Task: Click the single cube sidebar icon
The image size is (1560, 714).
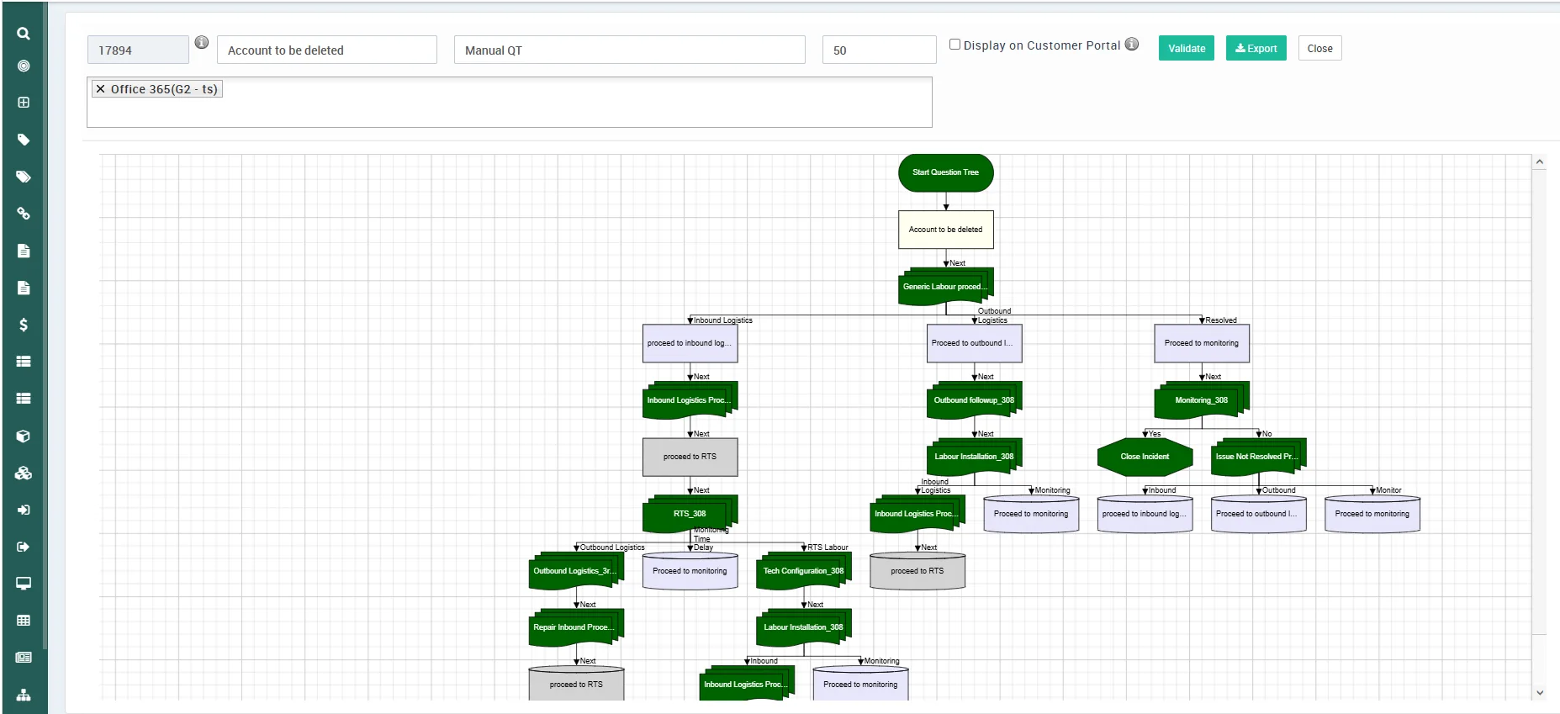Action: 24,436
